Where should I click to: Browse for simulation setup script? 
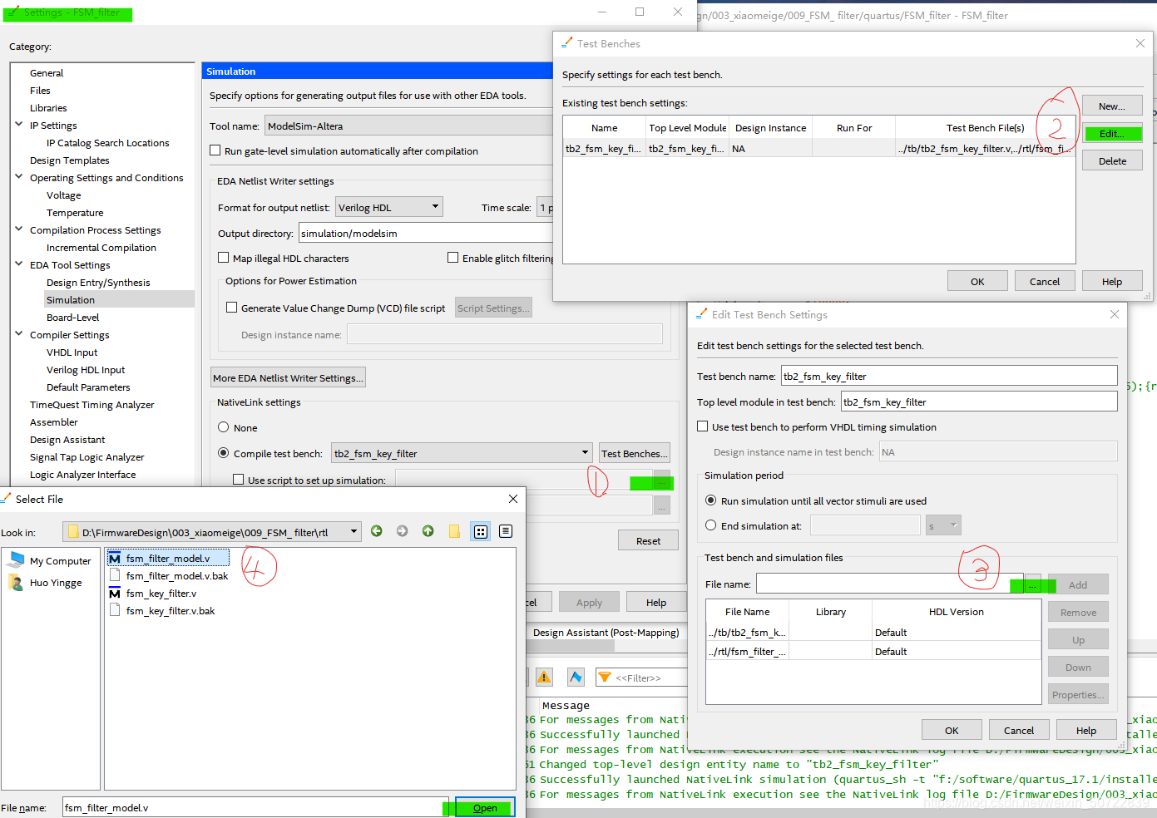[662, 482]
